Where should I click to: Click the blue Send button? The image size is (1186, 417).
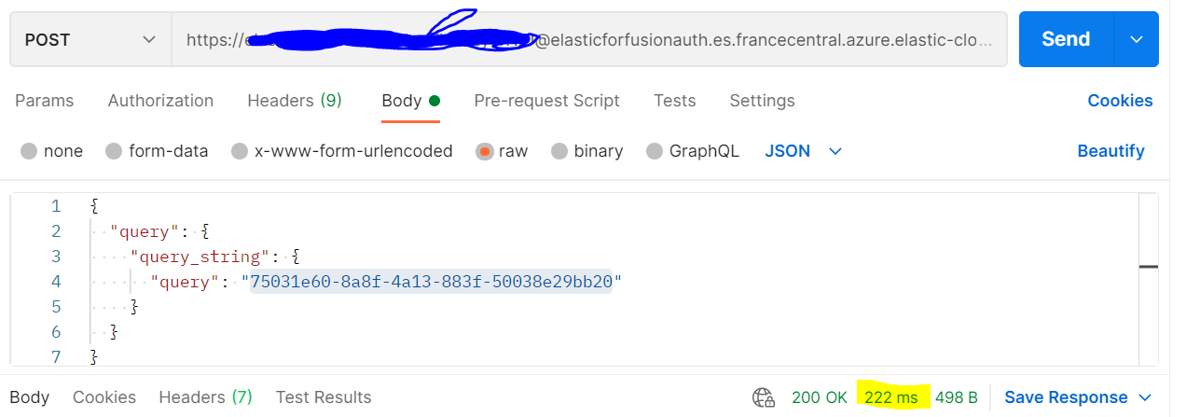pos(1066,39)
